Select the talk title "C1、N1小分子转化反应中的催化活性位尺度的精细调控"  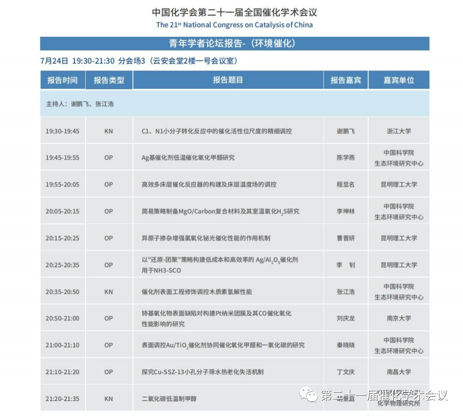pos(217,131)
